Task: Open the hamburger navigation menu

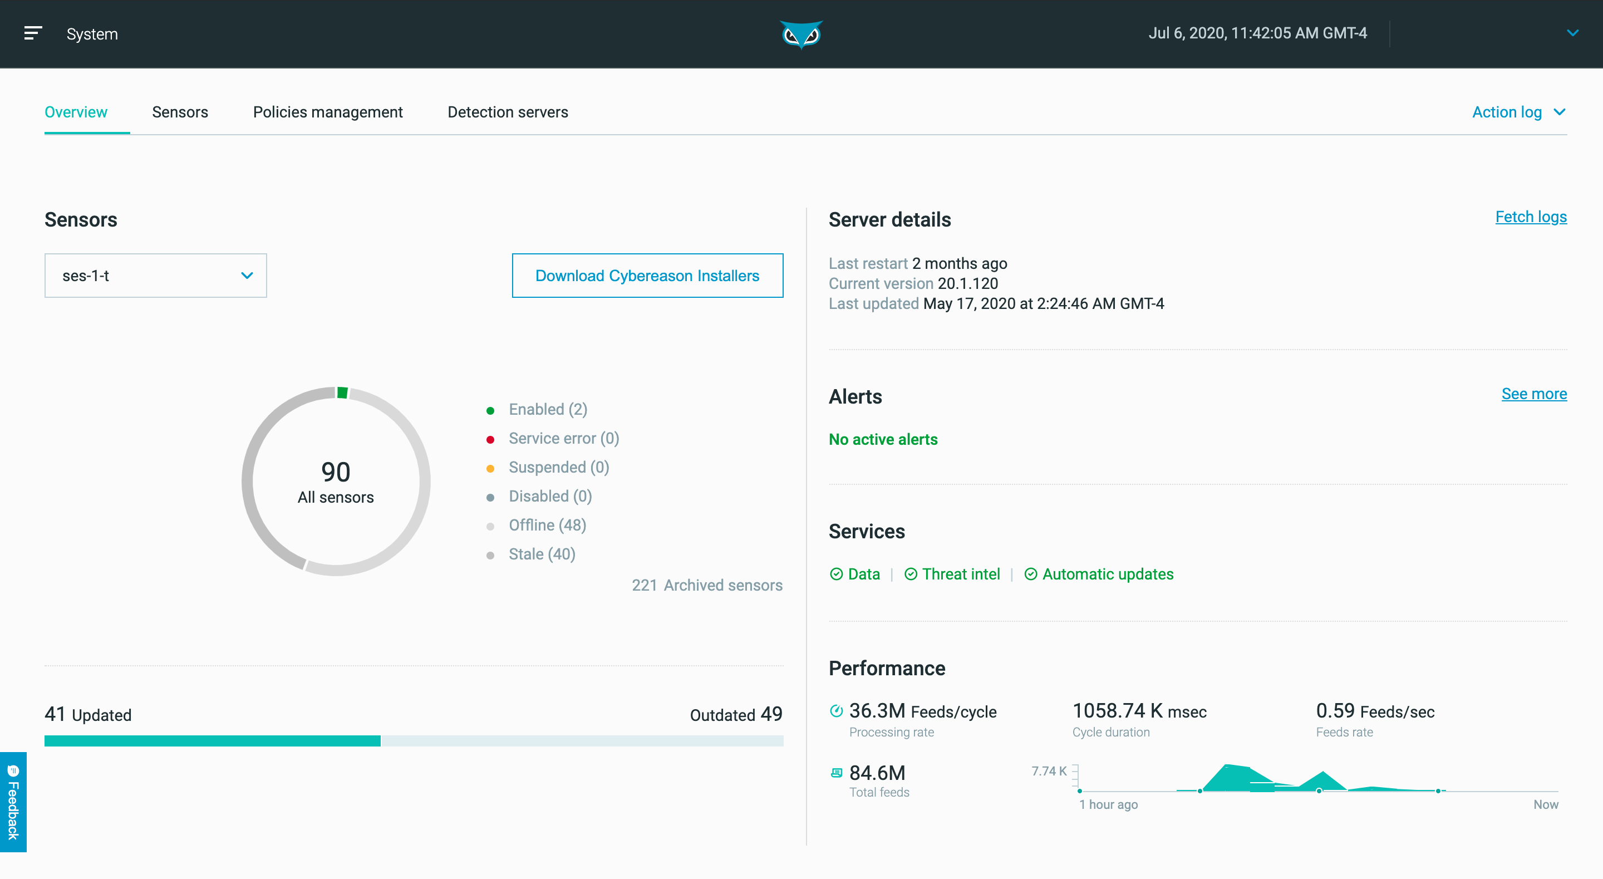Action: tap(32, 33)
